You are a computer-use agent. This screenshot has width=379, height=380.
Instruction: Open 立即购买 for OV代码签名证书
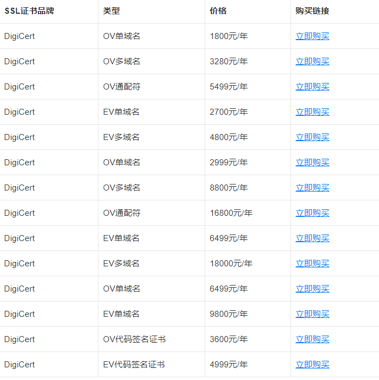tap(312, 339)
